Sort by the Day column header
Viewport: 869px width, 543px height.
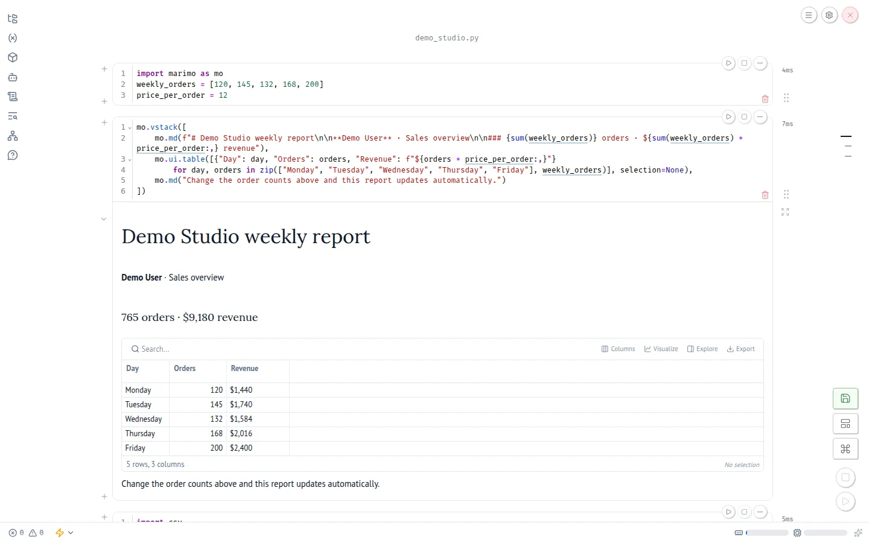click(132, 368)
